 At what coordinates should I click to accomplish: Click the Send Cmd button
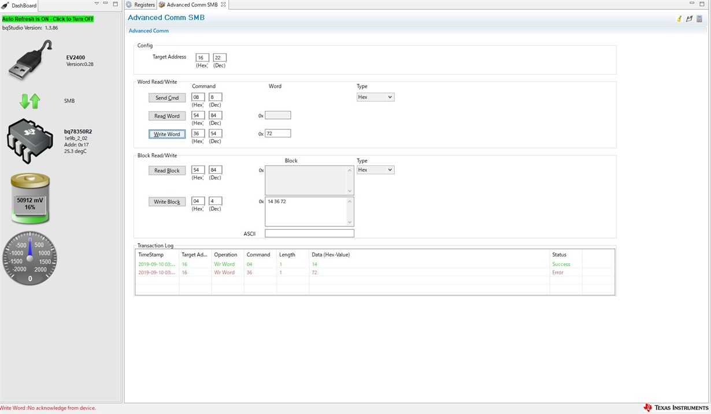click(167, 98)
